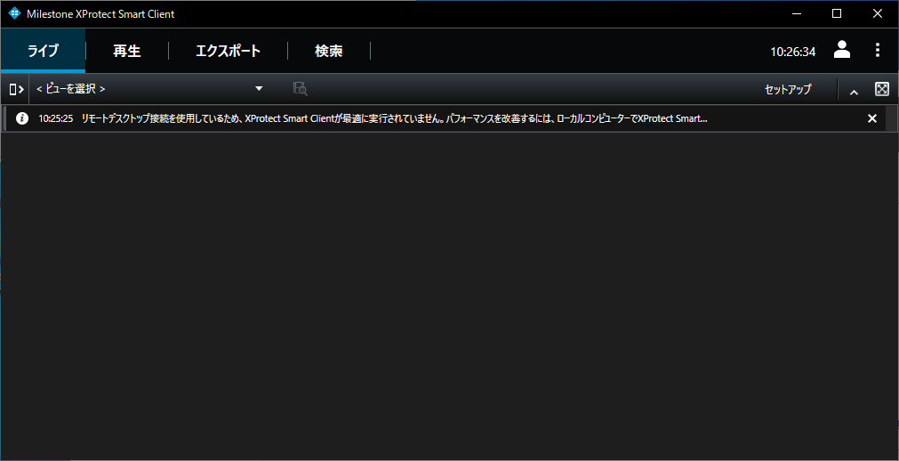The height and width of the screenshot is (461, 899).
Task: Switch to the ライブ tab
Action: pyautogui.click(x=43, y=51)
